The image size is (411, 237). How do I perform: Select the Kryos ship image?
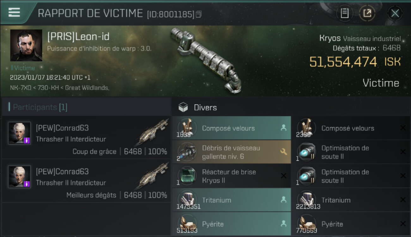[206, 58]
